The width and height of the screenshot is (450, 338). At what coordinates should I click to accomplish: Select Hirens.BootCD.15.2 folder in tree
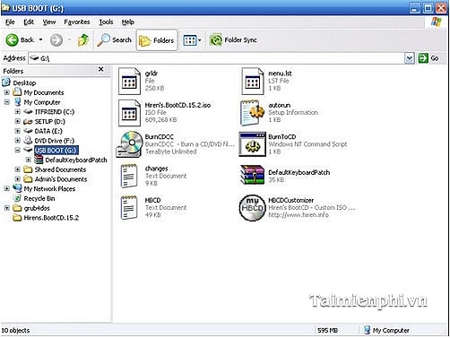click(x=51, y=218)
